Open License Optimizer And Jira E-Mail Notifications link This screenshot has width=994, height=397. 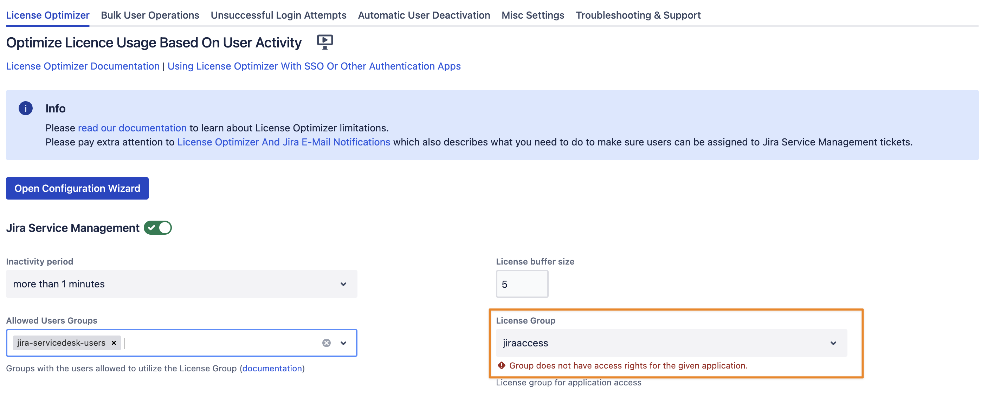click(283, 142)
